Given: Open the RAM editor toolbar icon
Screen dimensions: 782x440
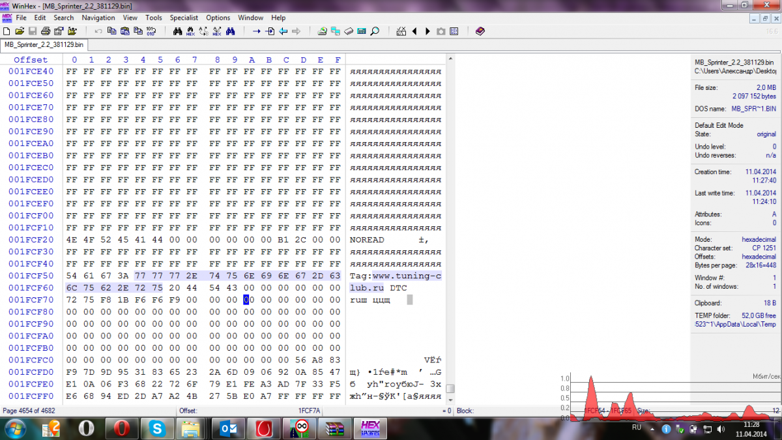Looking at the screenshot, I should click(x=349, y=31).
